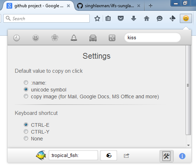Set keyboard shortcut to None

click(26, 138)
